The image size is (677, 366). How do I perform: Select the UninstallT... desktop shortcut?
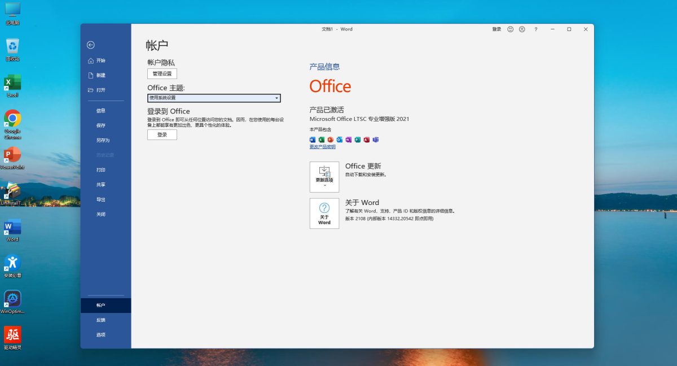[x=12, y=194]
